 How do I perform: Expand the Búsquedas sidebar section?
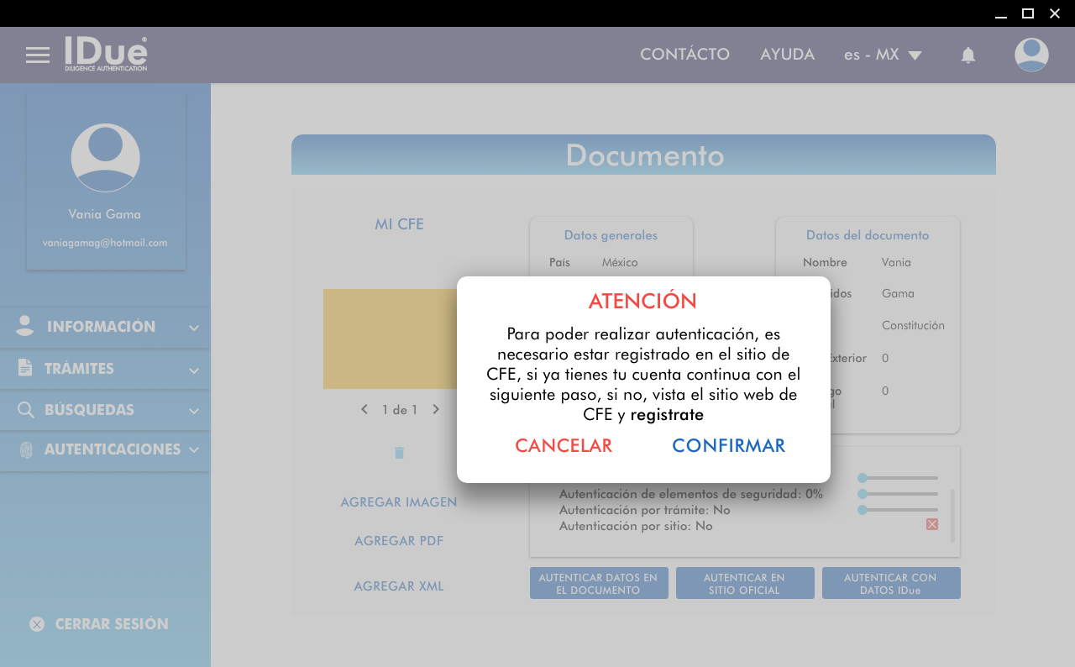(x=105, y=411)
